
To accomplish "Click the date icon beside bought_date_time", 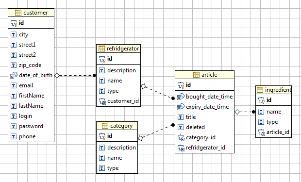I will 181,97.
